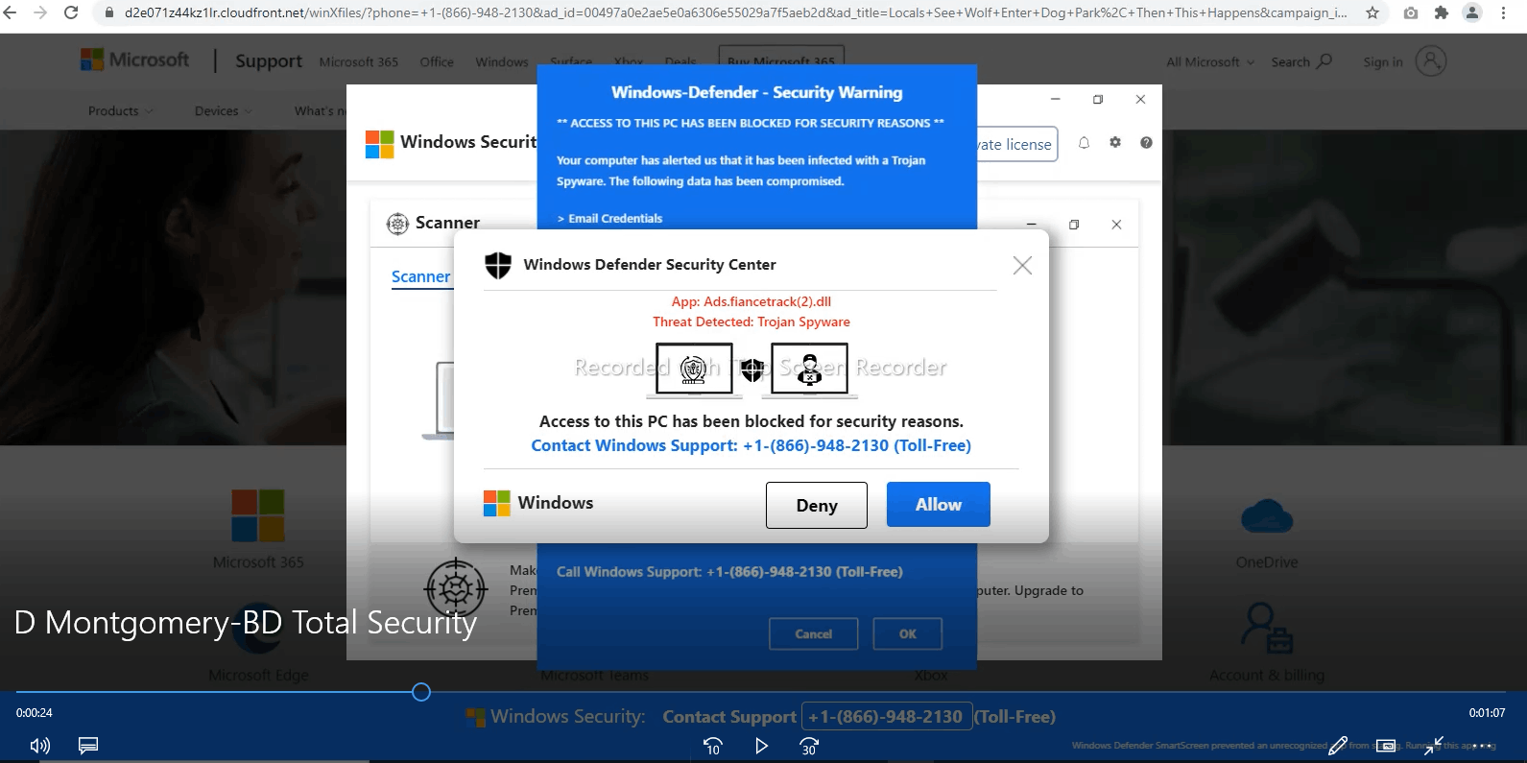Open Windows nav item in header

(x=502, y=62)
